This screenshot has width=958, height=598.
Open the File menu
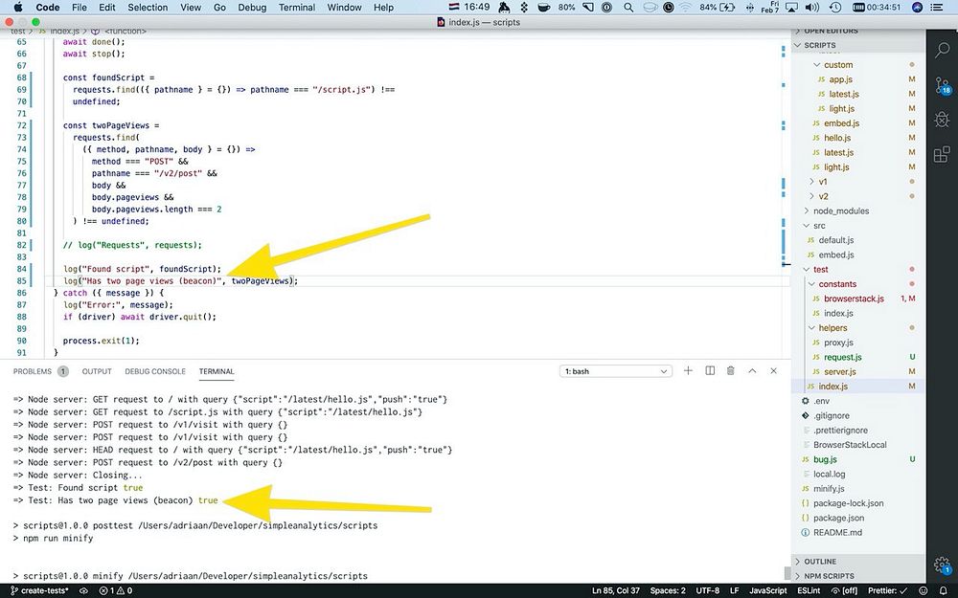[x=79, y=8]
